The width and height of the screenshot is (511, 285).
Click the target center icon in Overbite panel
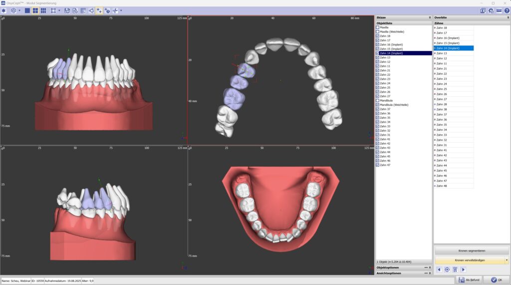coord(447,270)
